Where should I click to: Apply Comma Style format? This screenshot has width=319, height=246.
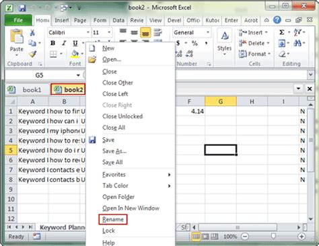[x=206, y=43]
